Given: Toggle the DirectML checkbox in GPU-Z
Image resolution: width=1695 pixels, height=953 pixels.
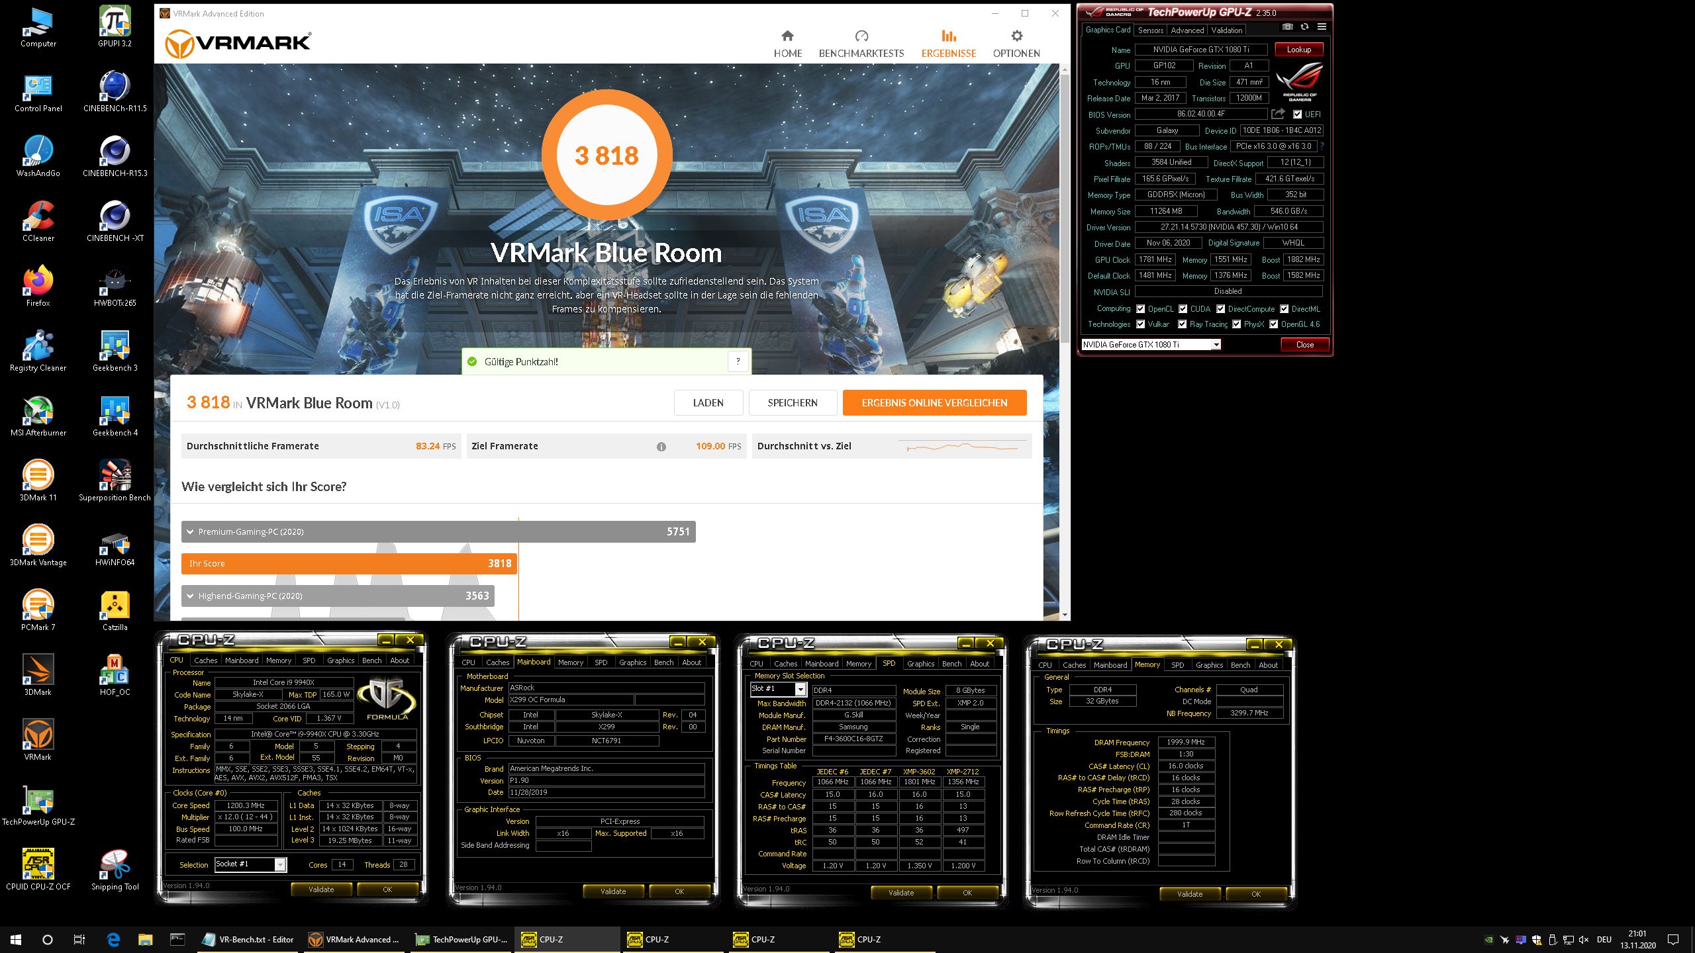Looking at the screenshot, I should [x=1284, y=309].
